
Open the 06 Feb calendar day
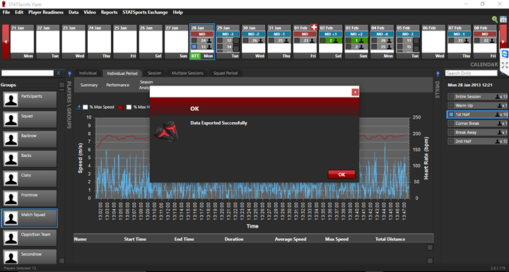433,42
